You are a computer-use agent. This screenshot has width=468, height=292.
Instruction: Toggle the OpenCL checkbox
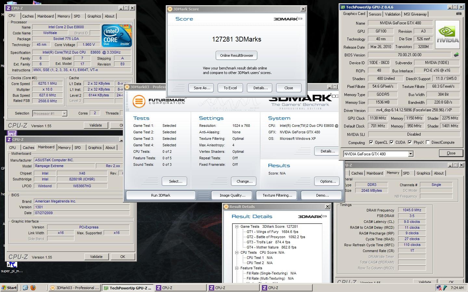click(x=371, y=142)
